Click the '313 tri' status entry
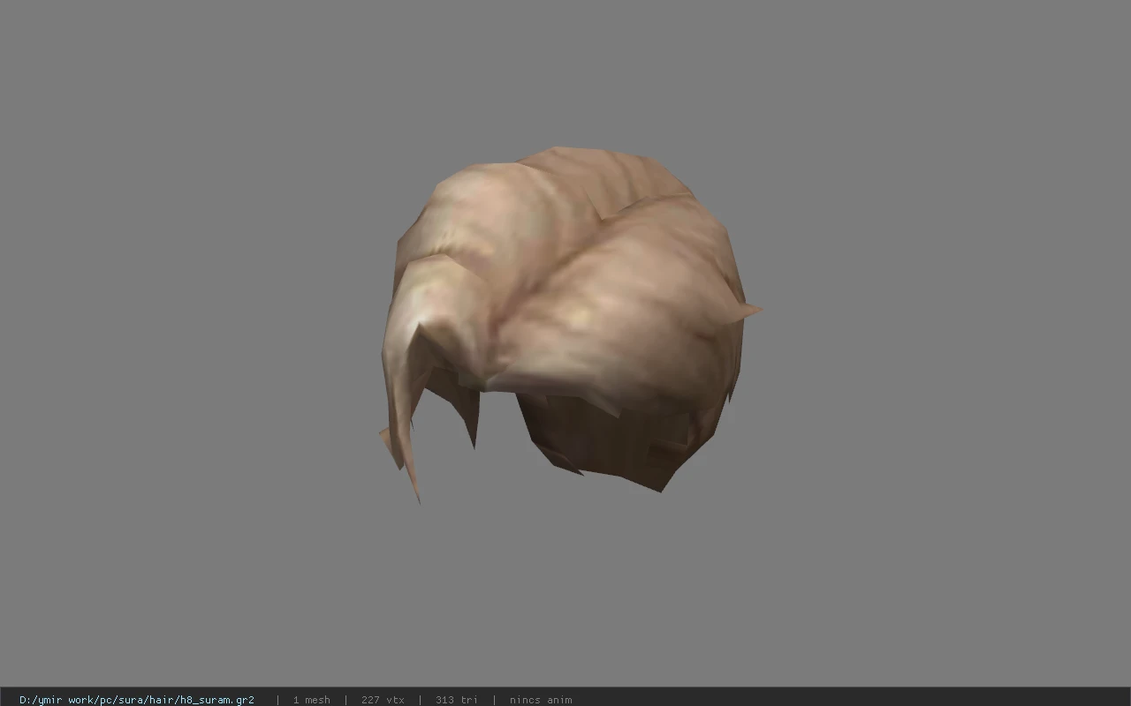This screenshot has width=1131, height=706. point(456,700)
